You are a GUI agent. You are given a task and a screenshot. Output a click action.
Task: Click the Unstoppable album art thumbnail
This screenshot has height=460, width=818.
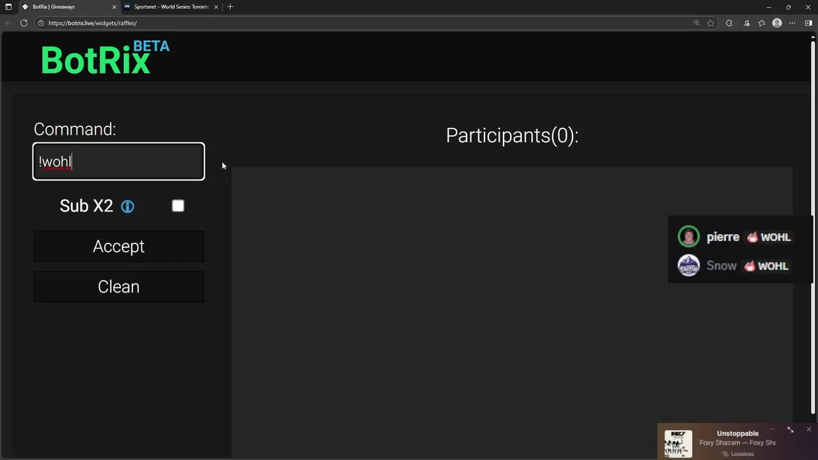point(677,443)
